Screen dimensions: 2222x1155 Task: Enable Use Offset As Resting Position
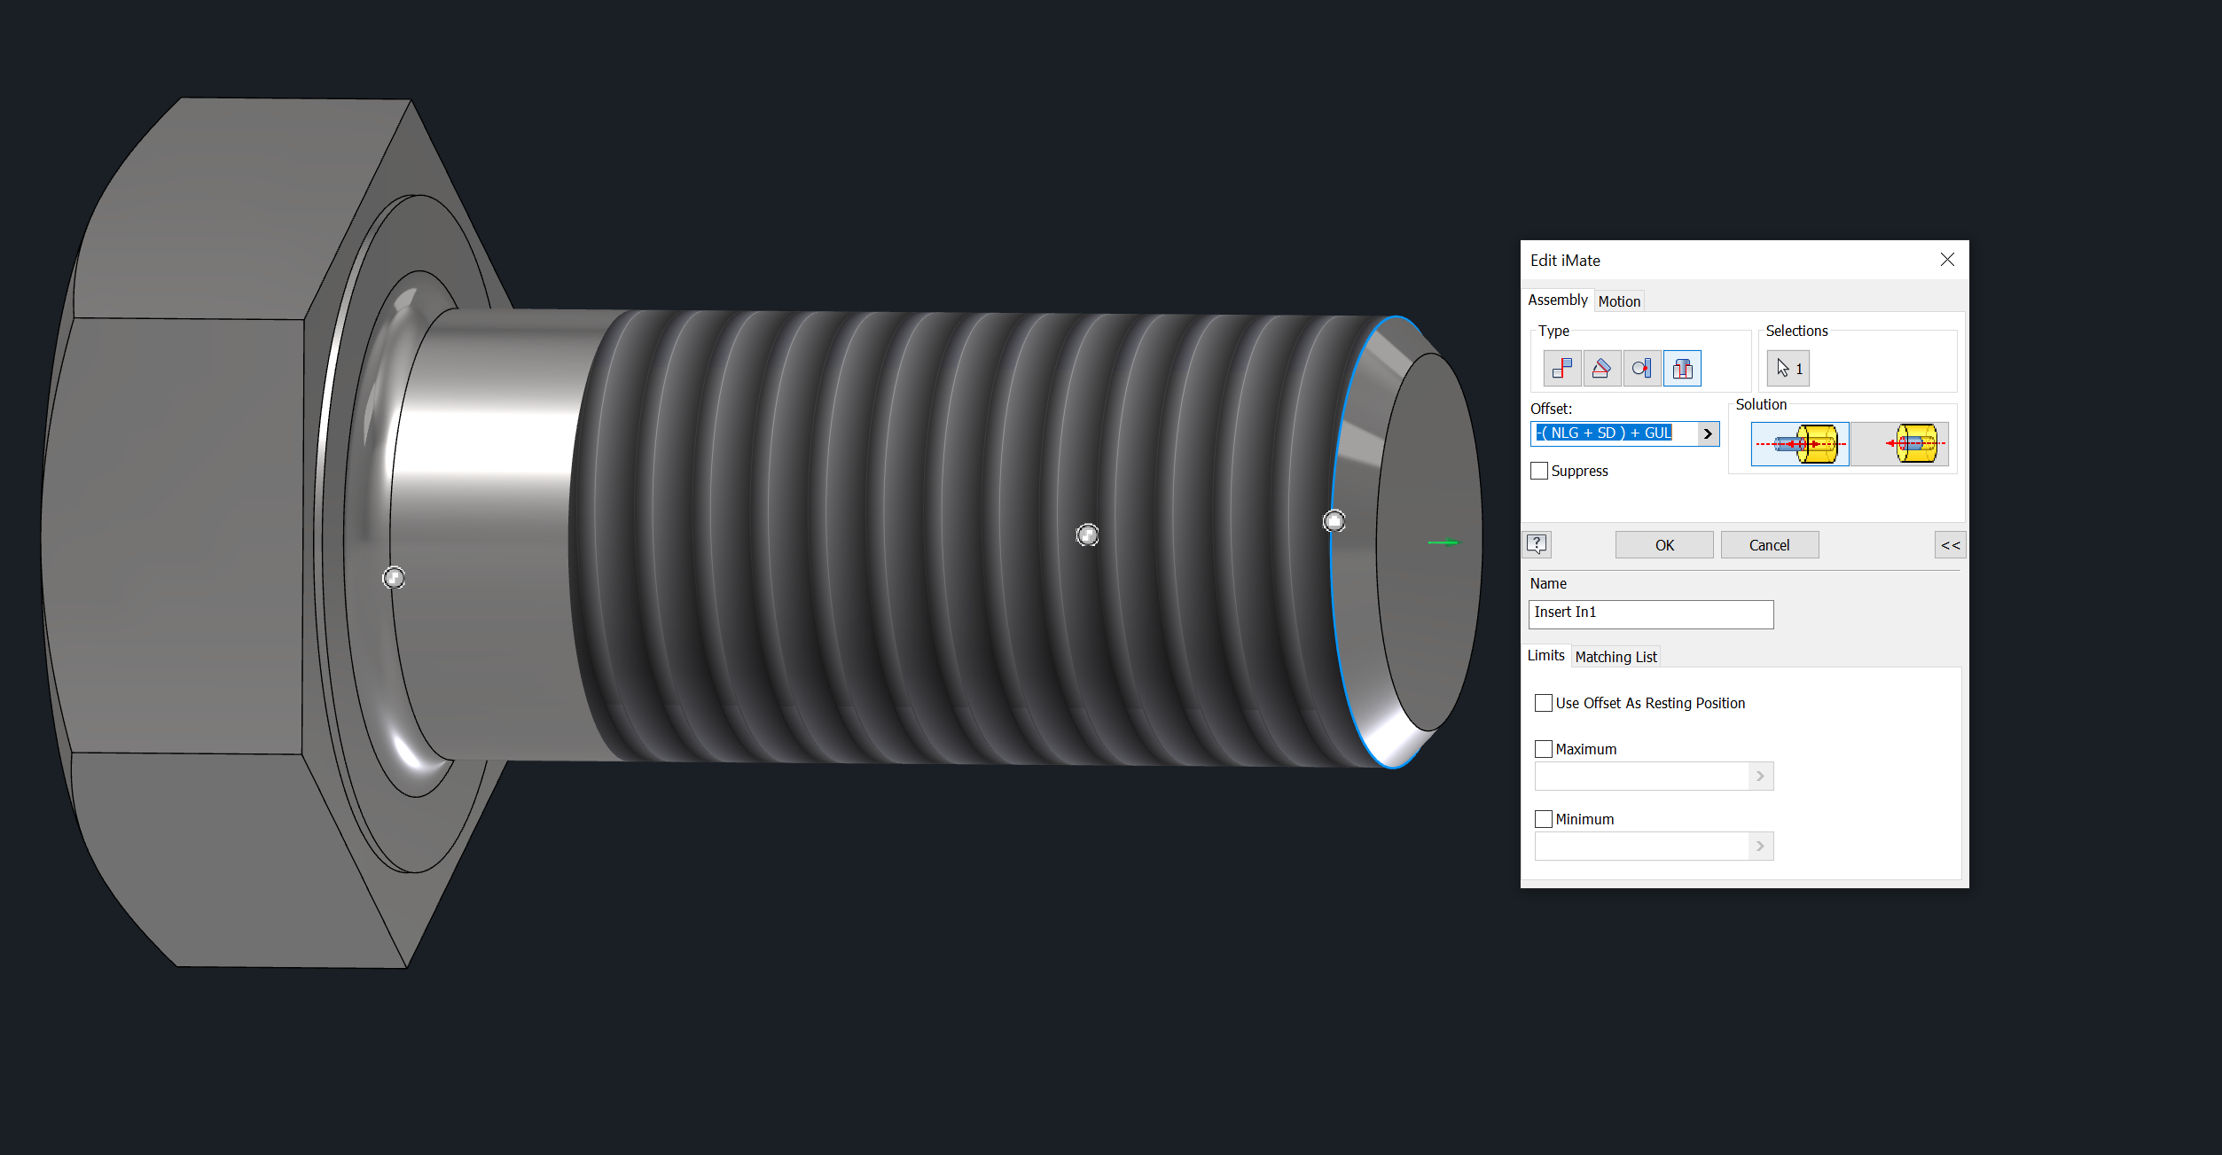[1544, 703]
